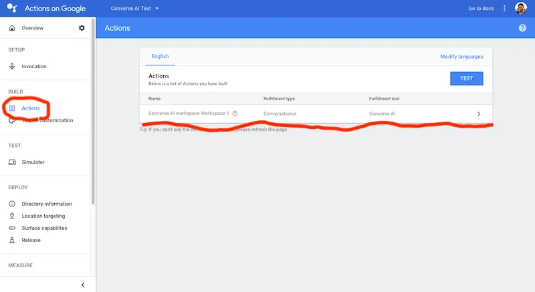Open the vertical three-dot more menu
Screen dimensions: 535x292
click(x=504, y=9)
